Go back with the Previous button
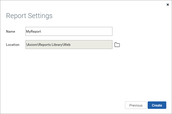This screenshot has width=172, height=114. 136,105
